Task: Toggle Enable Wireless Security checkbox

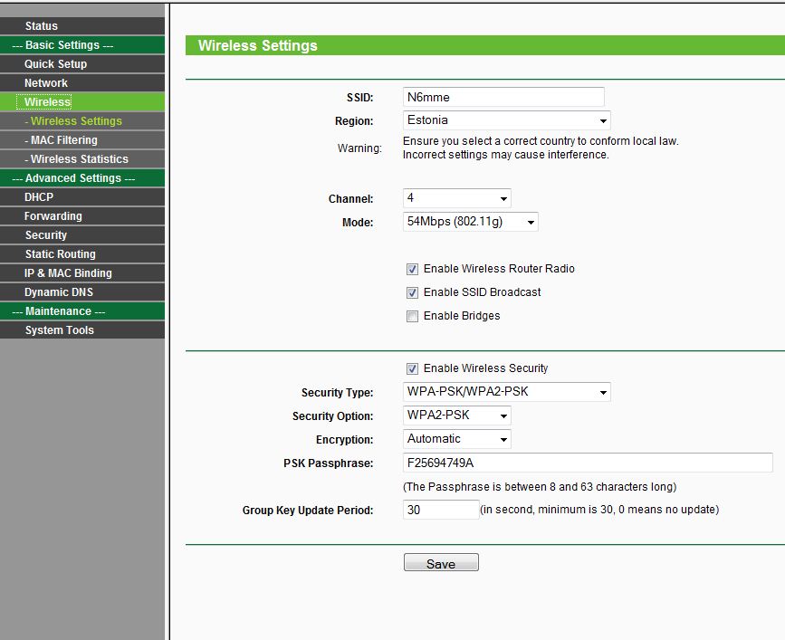Action: click(x=412, y=368)
